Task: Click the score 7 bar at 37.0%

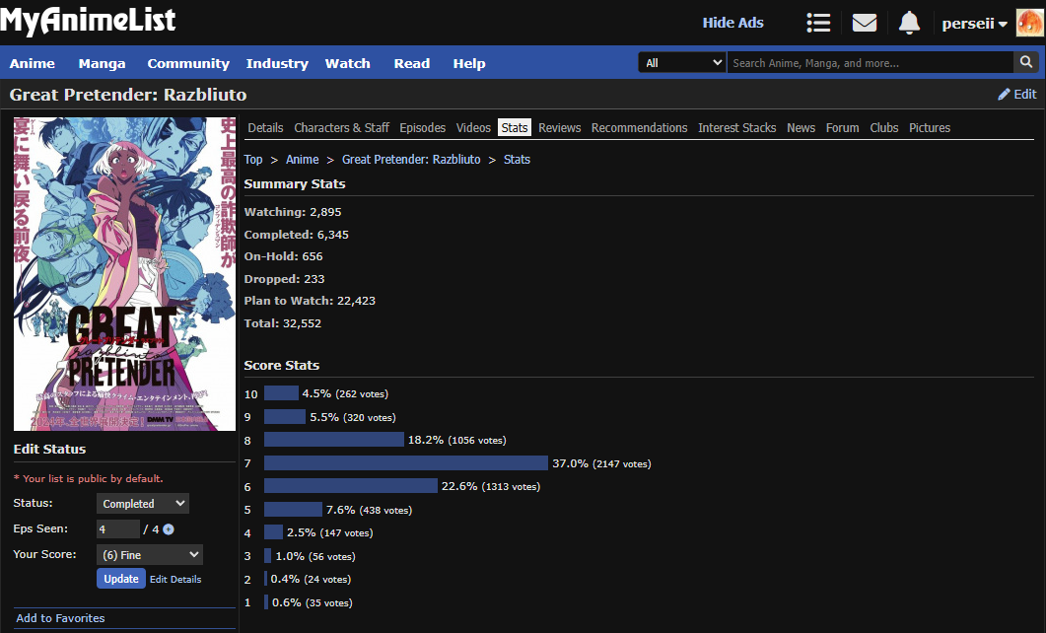Action: pyautogui.click(x=406, y=462)
